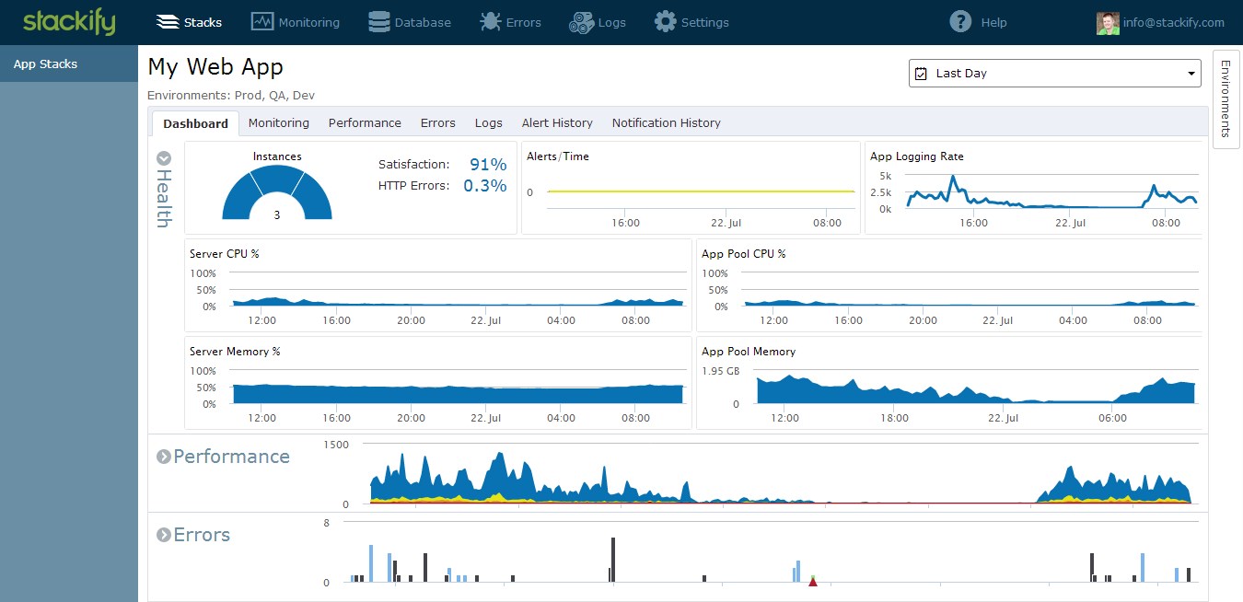
Task: Open the Performance tab
Action: click(365, 123)
